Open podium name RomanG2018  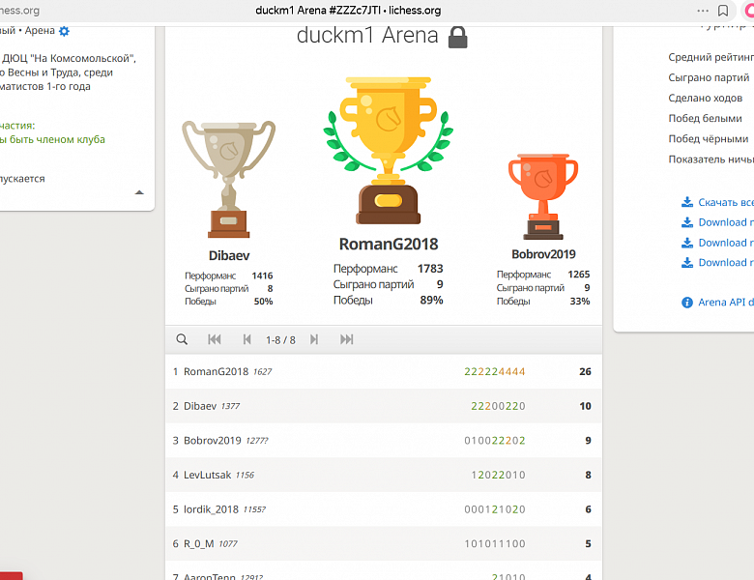point(389,244)
